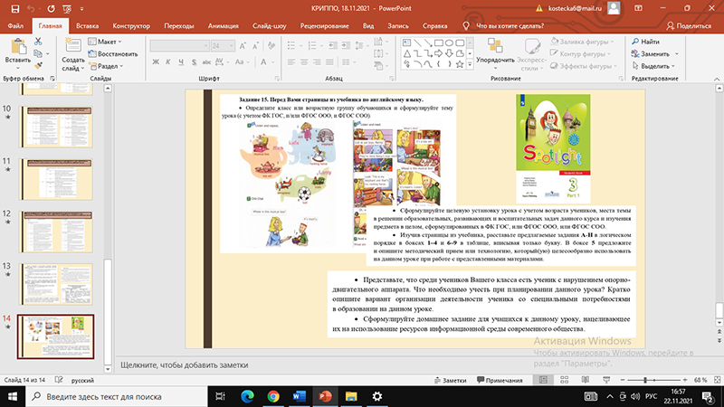Click the Find magnifier icon
This screenshot has width=724, height=407.
point(635,42)
